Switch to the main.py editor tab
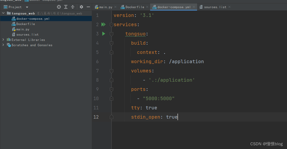Viewport: 287px width, 149px height. pyautogui.click(x=106, y=7)
